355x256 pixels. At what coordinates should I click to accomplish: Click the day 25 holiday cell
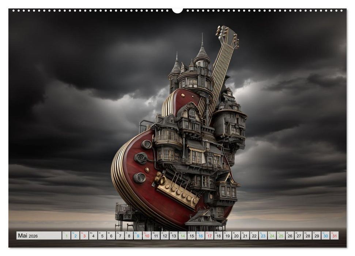tap(281, 236)
